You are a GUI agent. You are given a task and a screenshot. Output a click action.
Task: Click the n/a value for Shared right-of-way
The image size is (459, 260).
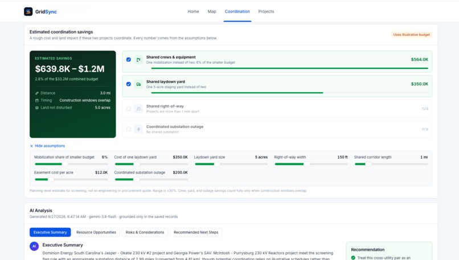click(x=425, y=109)
